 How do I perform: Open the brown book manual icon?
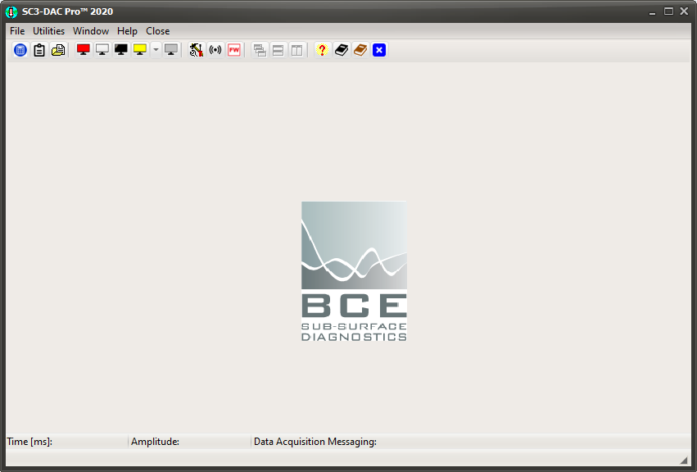tap(360, 50)
